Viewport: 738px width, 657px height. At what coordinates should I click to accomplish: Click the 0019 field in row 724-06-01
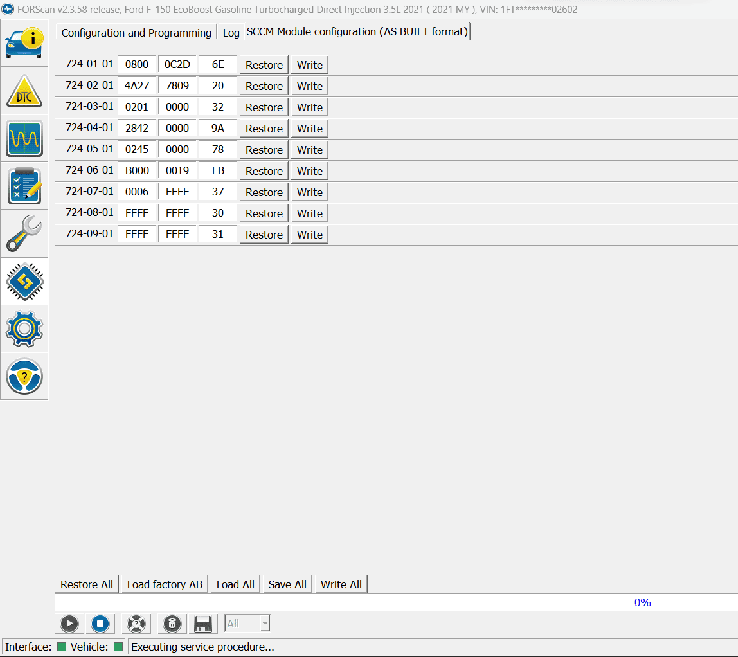click(177, 170)
